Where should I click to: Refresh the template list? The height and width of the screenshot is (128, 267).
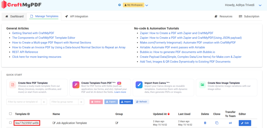click(142, 102)
